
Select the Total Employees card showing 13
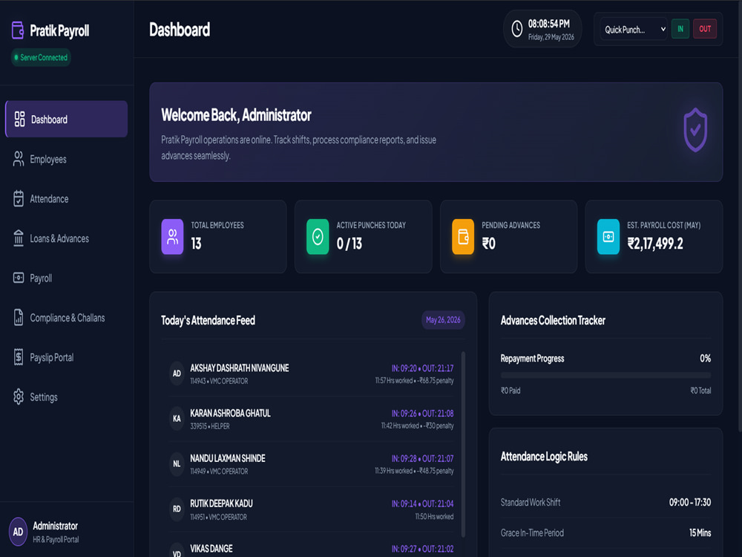pos(218,237)
